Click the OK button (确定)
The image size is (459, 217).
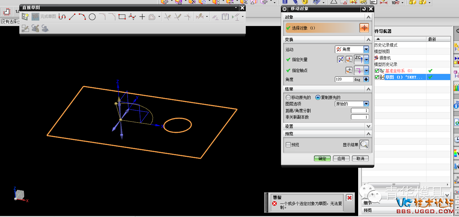(x=322, y=158)
